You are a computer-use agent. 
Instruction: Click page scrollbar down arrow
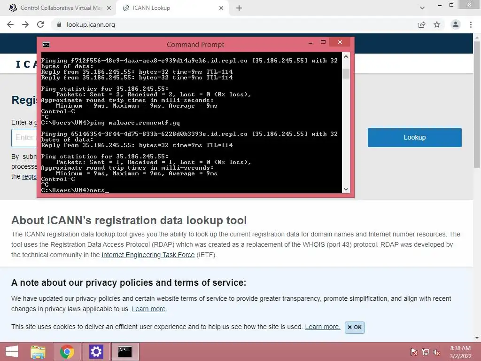[x=477, y=338]
